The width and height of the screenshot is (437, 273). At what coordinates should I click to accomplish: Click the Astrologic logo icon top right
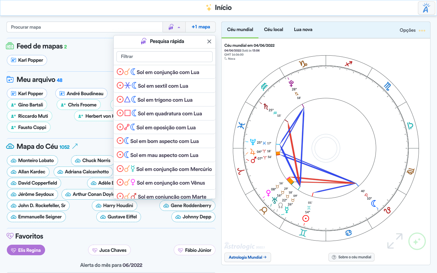pyautogui.click(x=426, y=8)
